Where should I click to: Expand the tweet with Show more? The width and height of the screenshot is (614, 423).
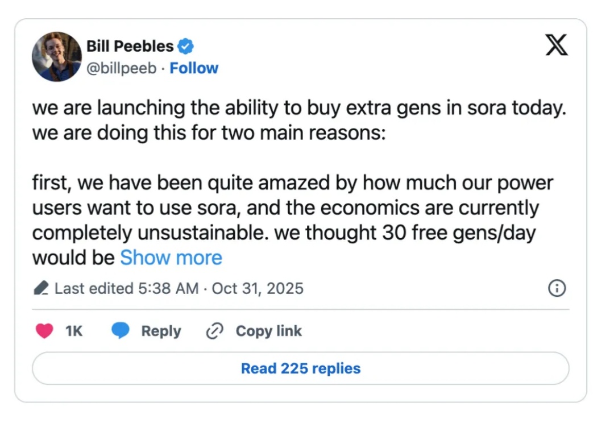click(171, 258)
